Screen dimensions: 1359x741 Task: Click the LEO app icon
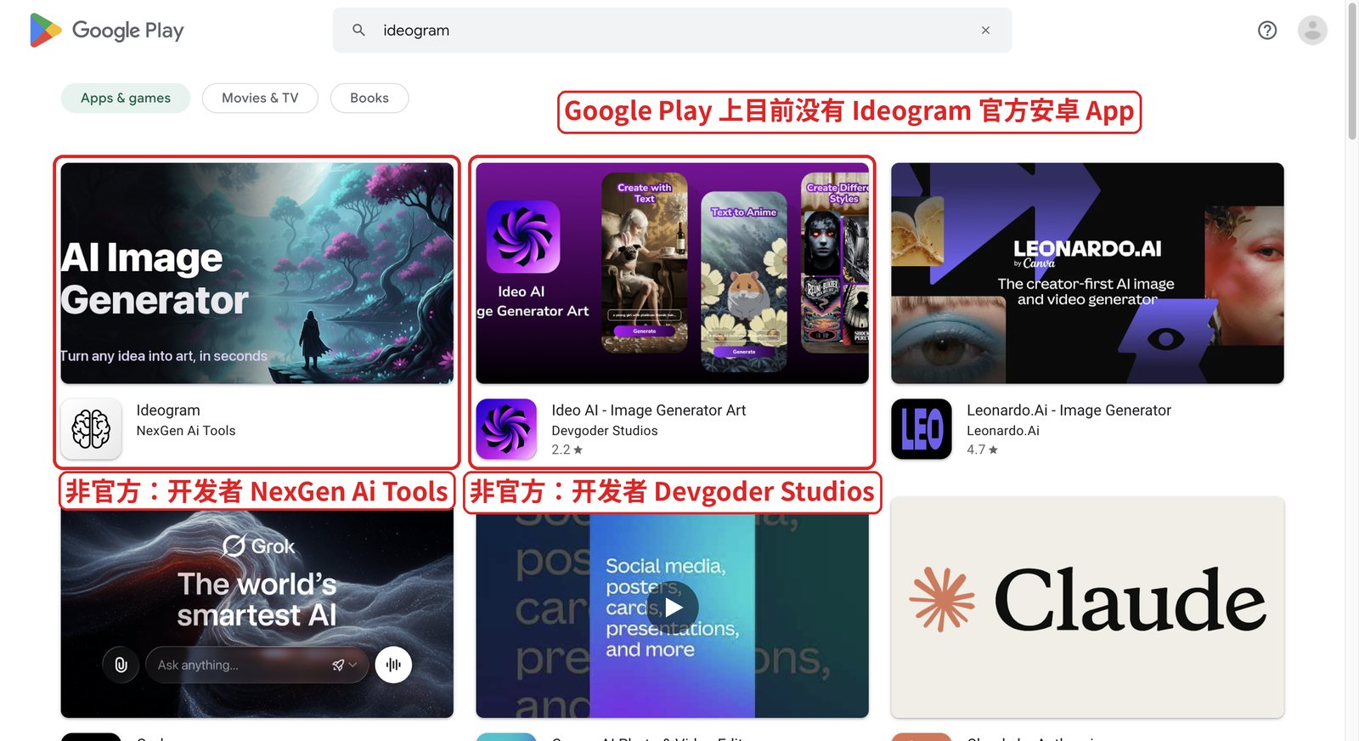[922, 428]
